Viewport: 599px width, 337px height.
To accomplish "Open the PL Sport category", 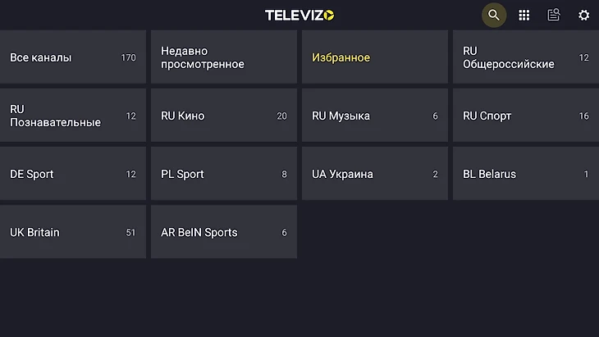I will (223, 174).
